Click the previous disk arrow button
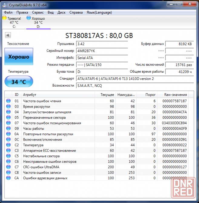The width and height of the screenshot is (199, 203). click(8, 35)
